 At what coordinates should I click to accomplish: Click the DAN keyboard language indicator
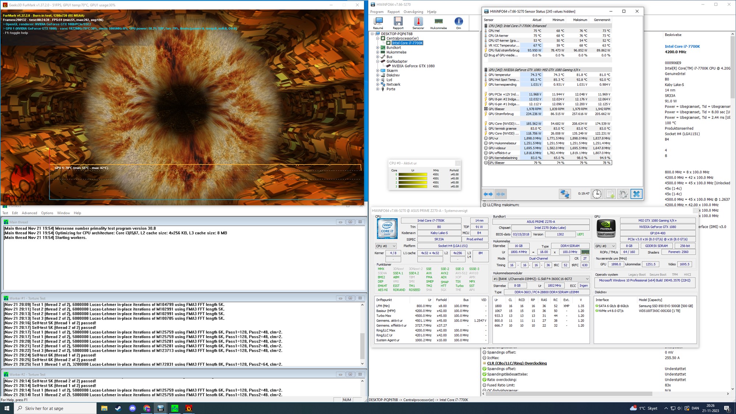click(x=695, y=408)
